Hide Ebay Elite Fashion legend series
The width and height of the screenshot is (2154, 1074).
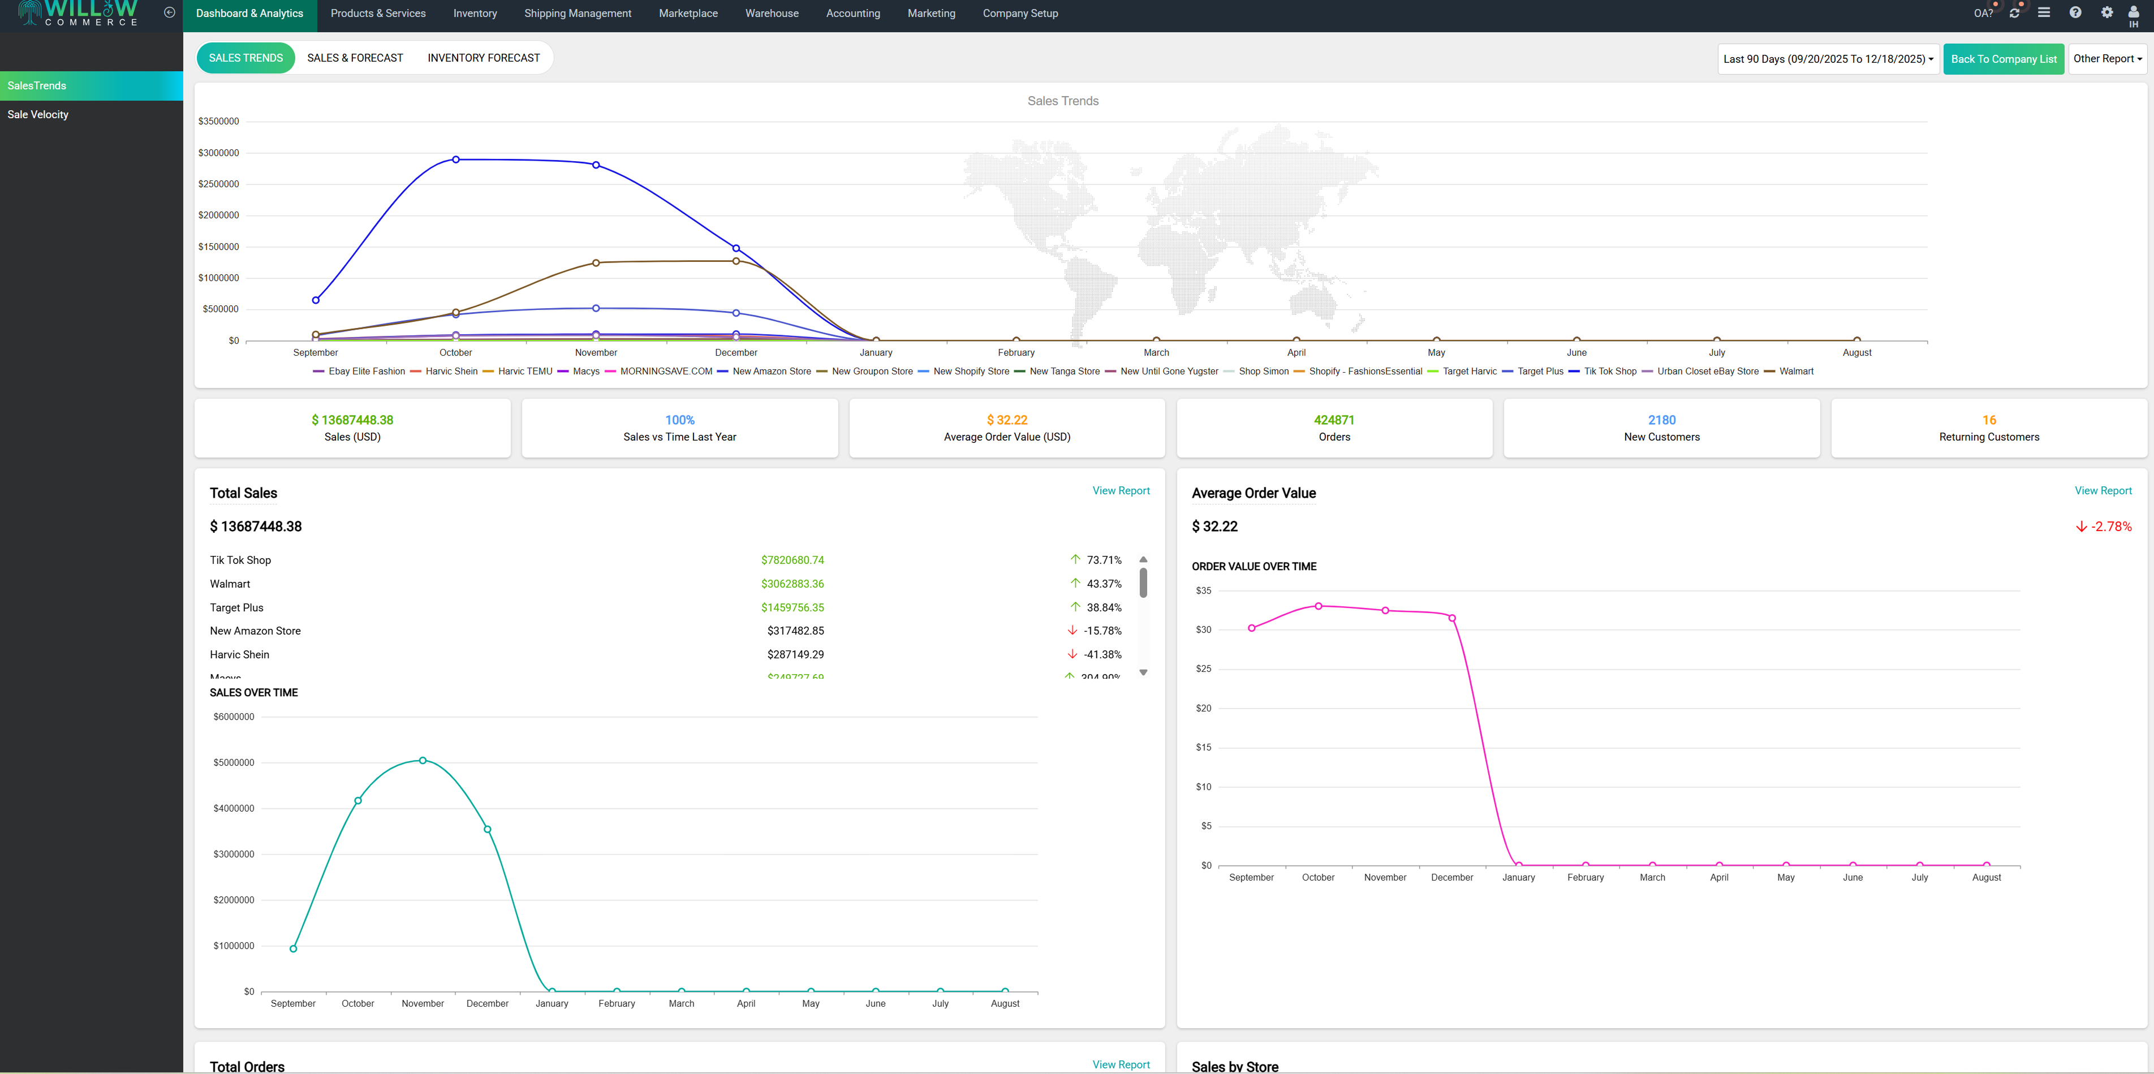(366, 371)
